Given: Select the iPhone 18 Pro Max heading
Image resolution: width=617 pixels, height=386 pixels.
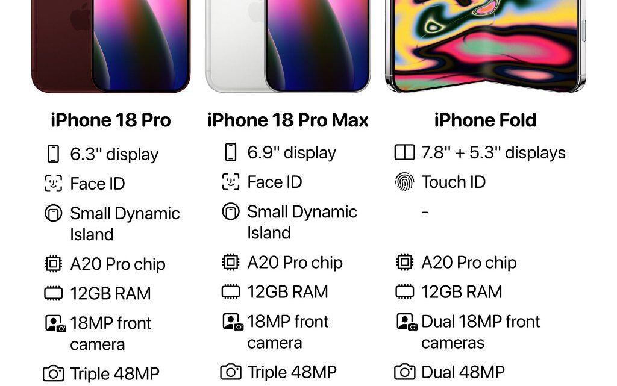Looking at the screenshot, I should coord(287,120).
